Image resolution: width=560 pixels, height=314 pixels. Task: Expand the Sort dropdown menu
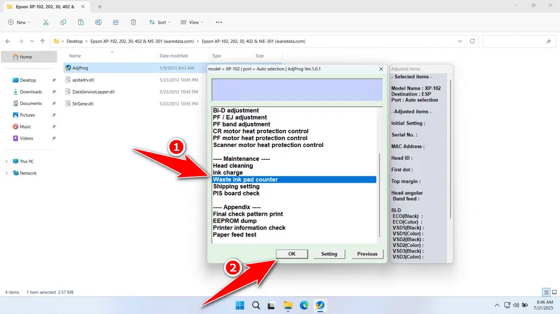click(160, 22)
